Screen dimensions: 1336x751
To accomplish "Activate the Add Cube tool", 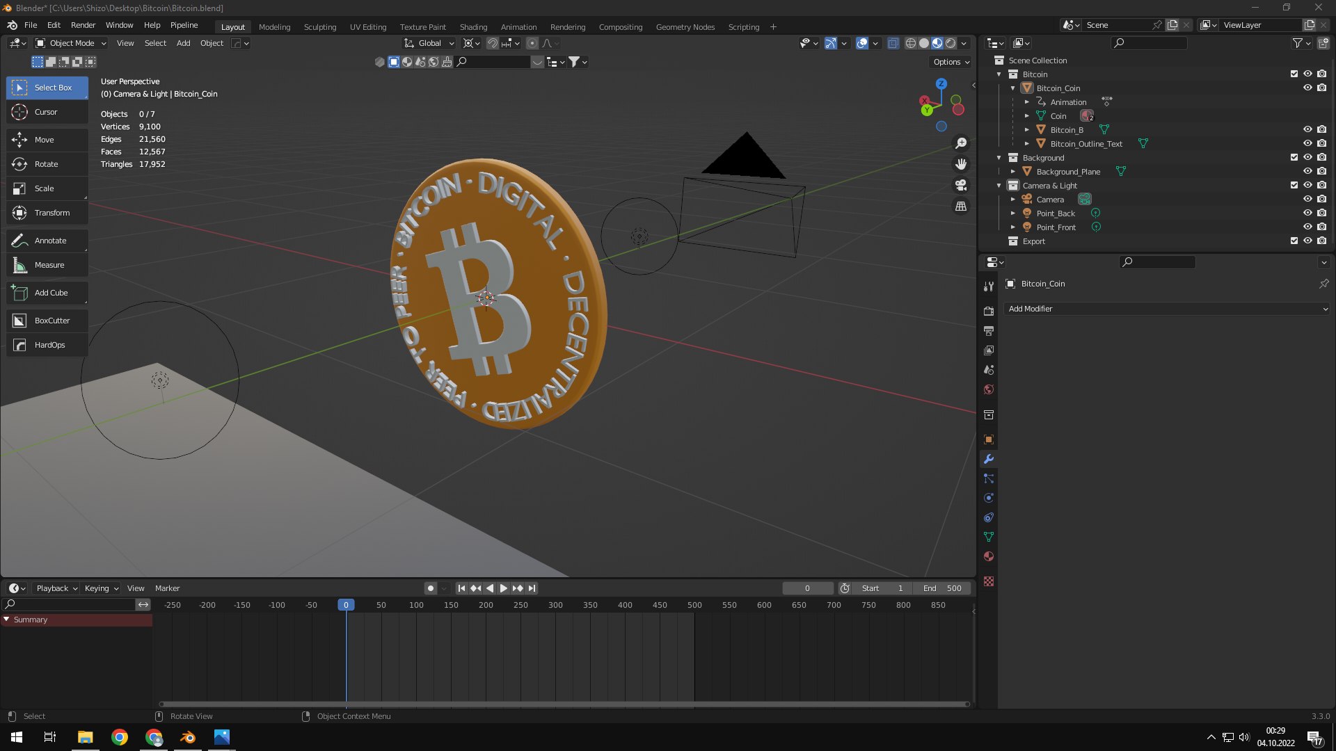I will tap(47, 293).
